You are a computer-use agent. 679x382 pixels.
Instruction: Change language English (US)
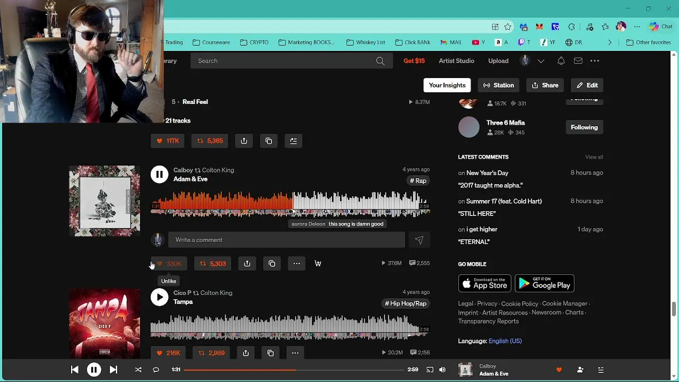click(505, 341)
